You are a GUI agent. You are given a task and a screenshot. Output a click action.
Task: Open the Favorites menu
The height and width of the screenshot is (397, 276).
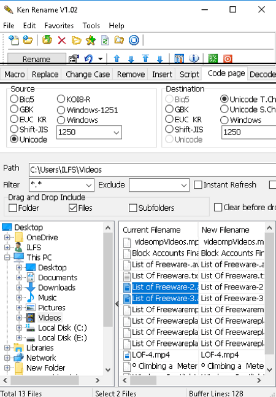59,26
